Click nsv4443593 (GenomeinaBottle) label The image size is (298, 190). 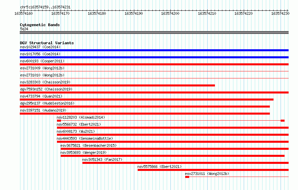click(85, 138)
